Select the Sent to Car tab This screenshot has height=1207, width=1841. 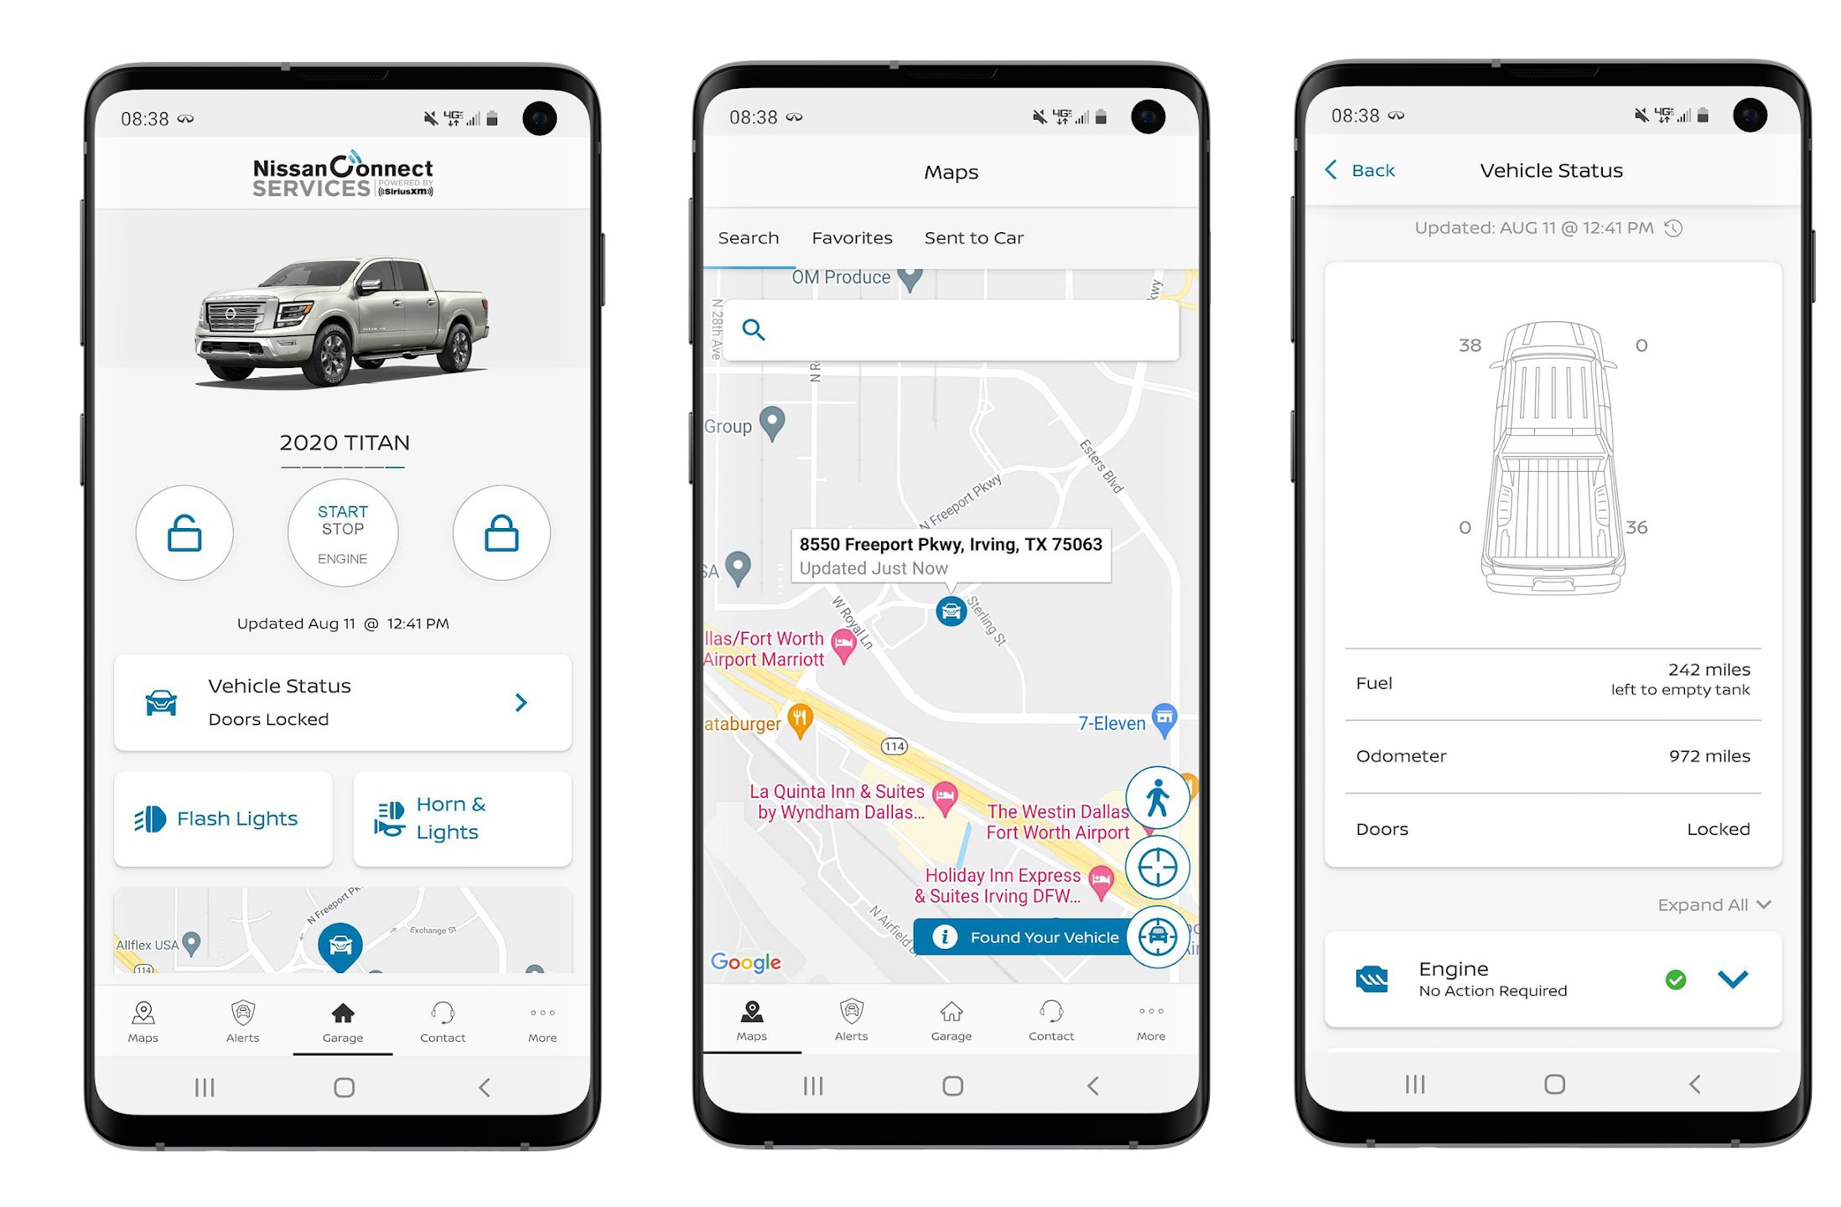pos(972,237)
